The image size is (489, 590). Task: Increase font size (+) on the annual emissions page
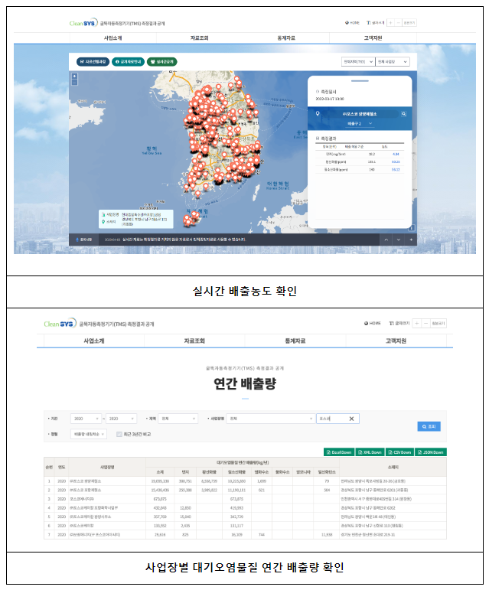pyautogui.click(x=417, y=323)
